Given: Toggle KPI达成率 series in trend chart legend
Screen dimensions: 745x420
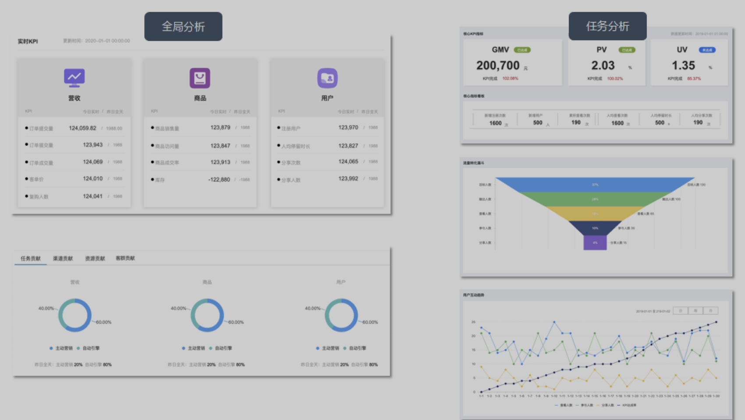Looking at the screenshot, I should click(627, 405).
